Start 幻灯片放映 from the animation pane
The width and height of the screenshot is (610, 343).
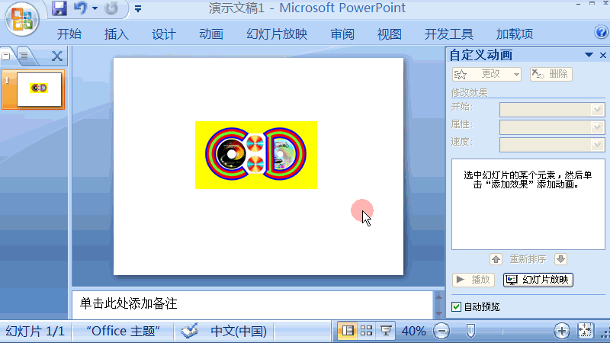[x=538, y=280]
